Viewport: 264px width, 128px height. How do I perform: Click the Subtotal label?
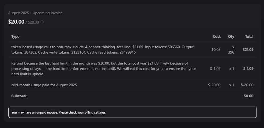pyautogui.click(x=19, y=96)
